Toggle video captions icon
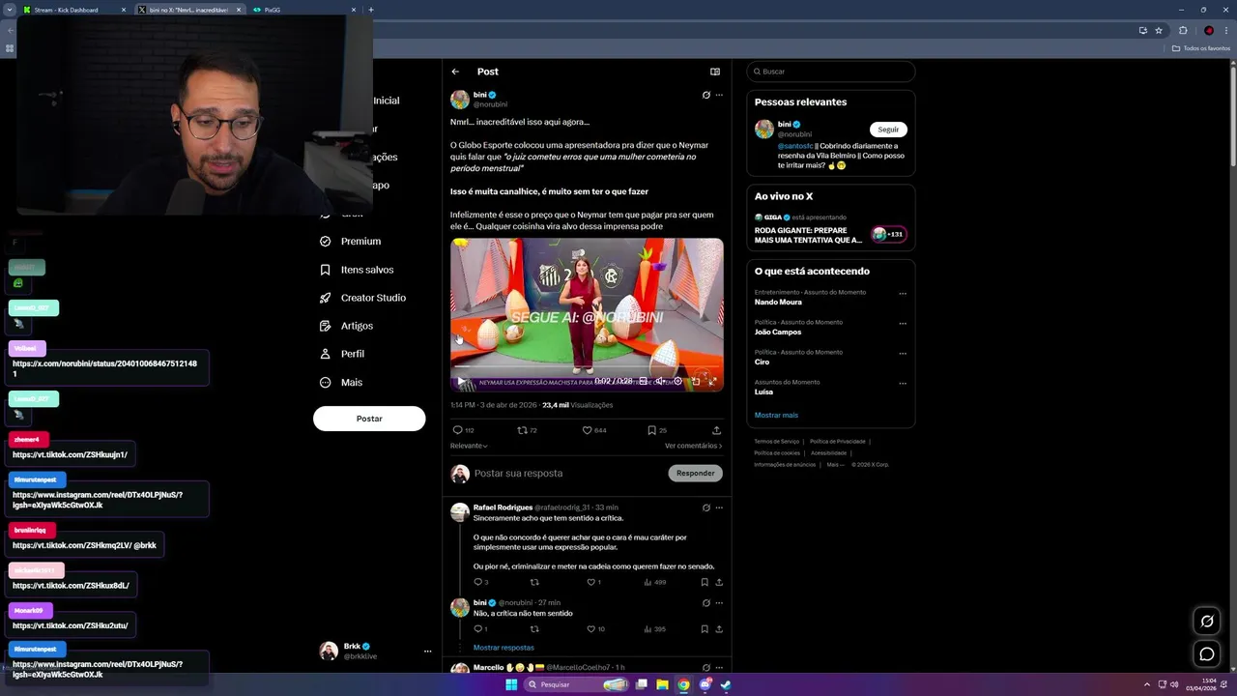The width and height of the screenshot is (1237, 696). click(644, 381)
